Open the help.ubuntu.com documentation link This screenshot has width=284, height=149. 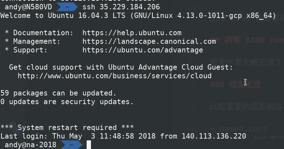tap(132, 33)
